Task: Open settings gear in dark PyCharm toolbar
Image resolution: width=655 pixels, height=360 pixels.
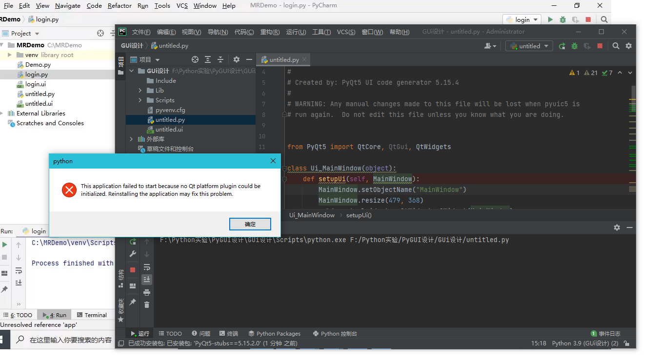Action: 629,46
